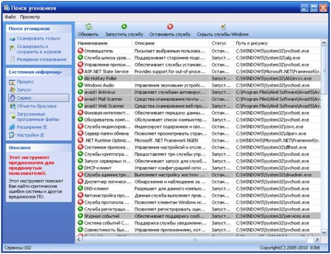
Task: Click the red icon of ASP.NET State Service
Action: coord(80,72)
